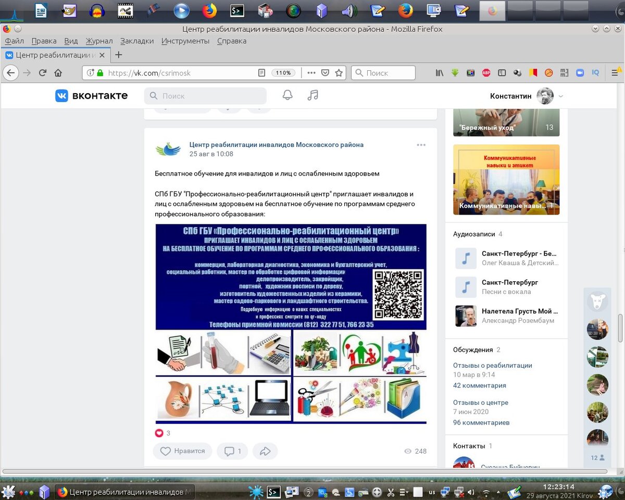Click the Firefox back arrow button
625x500 pixels.
click(x=11, y=73)
